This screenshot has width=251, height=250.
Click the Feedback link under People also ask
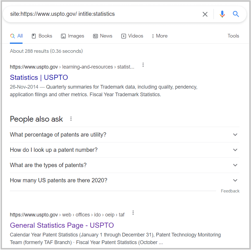[x=230, y=191]
